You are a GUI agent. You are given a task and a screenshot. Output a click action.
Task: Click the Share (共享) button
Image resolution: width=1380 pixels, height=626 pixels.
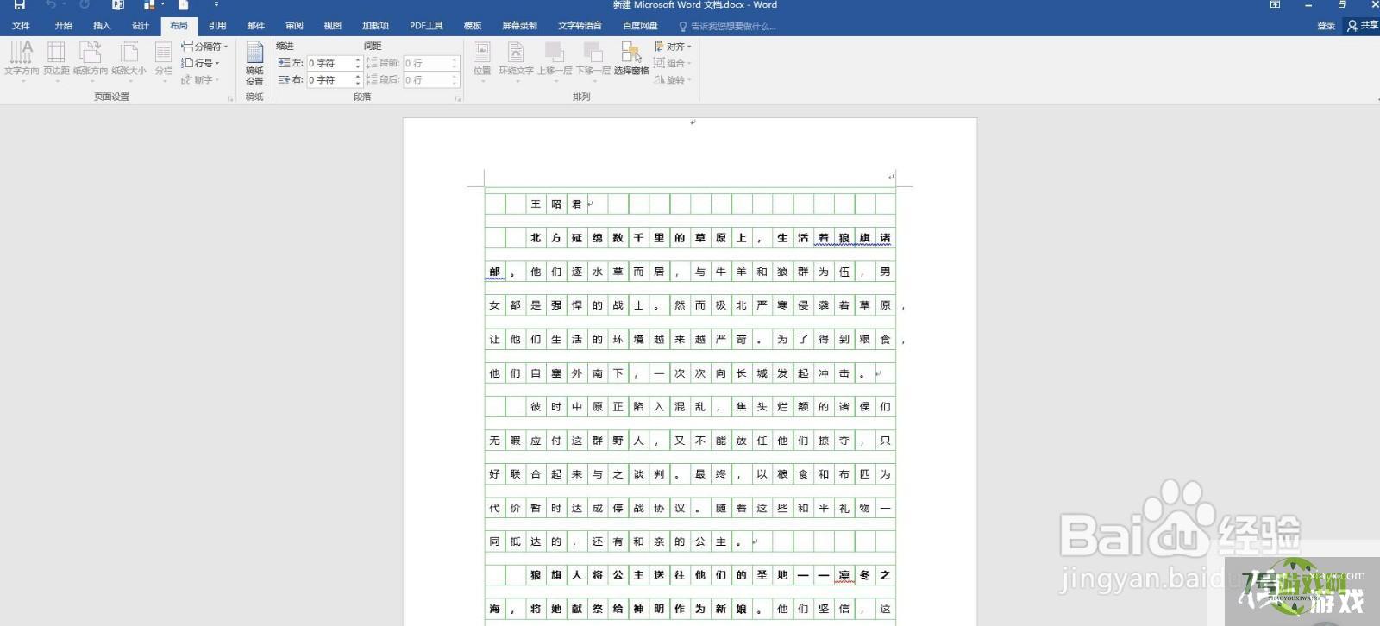(1363, 26)
